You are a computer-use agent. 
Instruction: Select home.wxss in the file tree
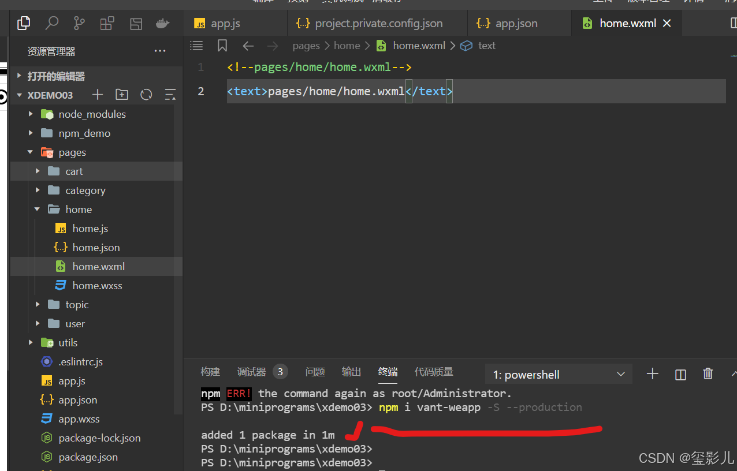pyautogui.click(x=97, y=285)
